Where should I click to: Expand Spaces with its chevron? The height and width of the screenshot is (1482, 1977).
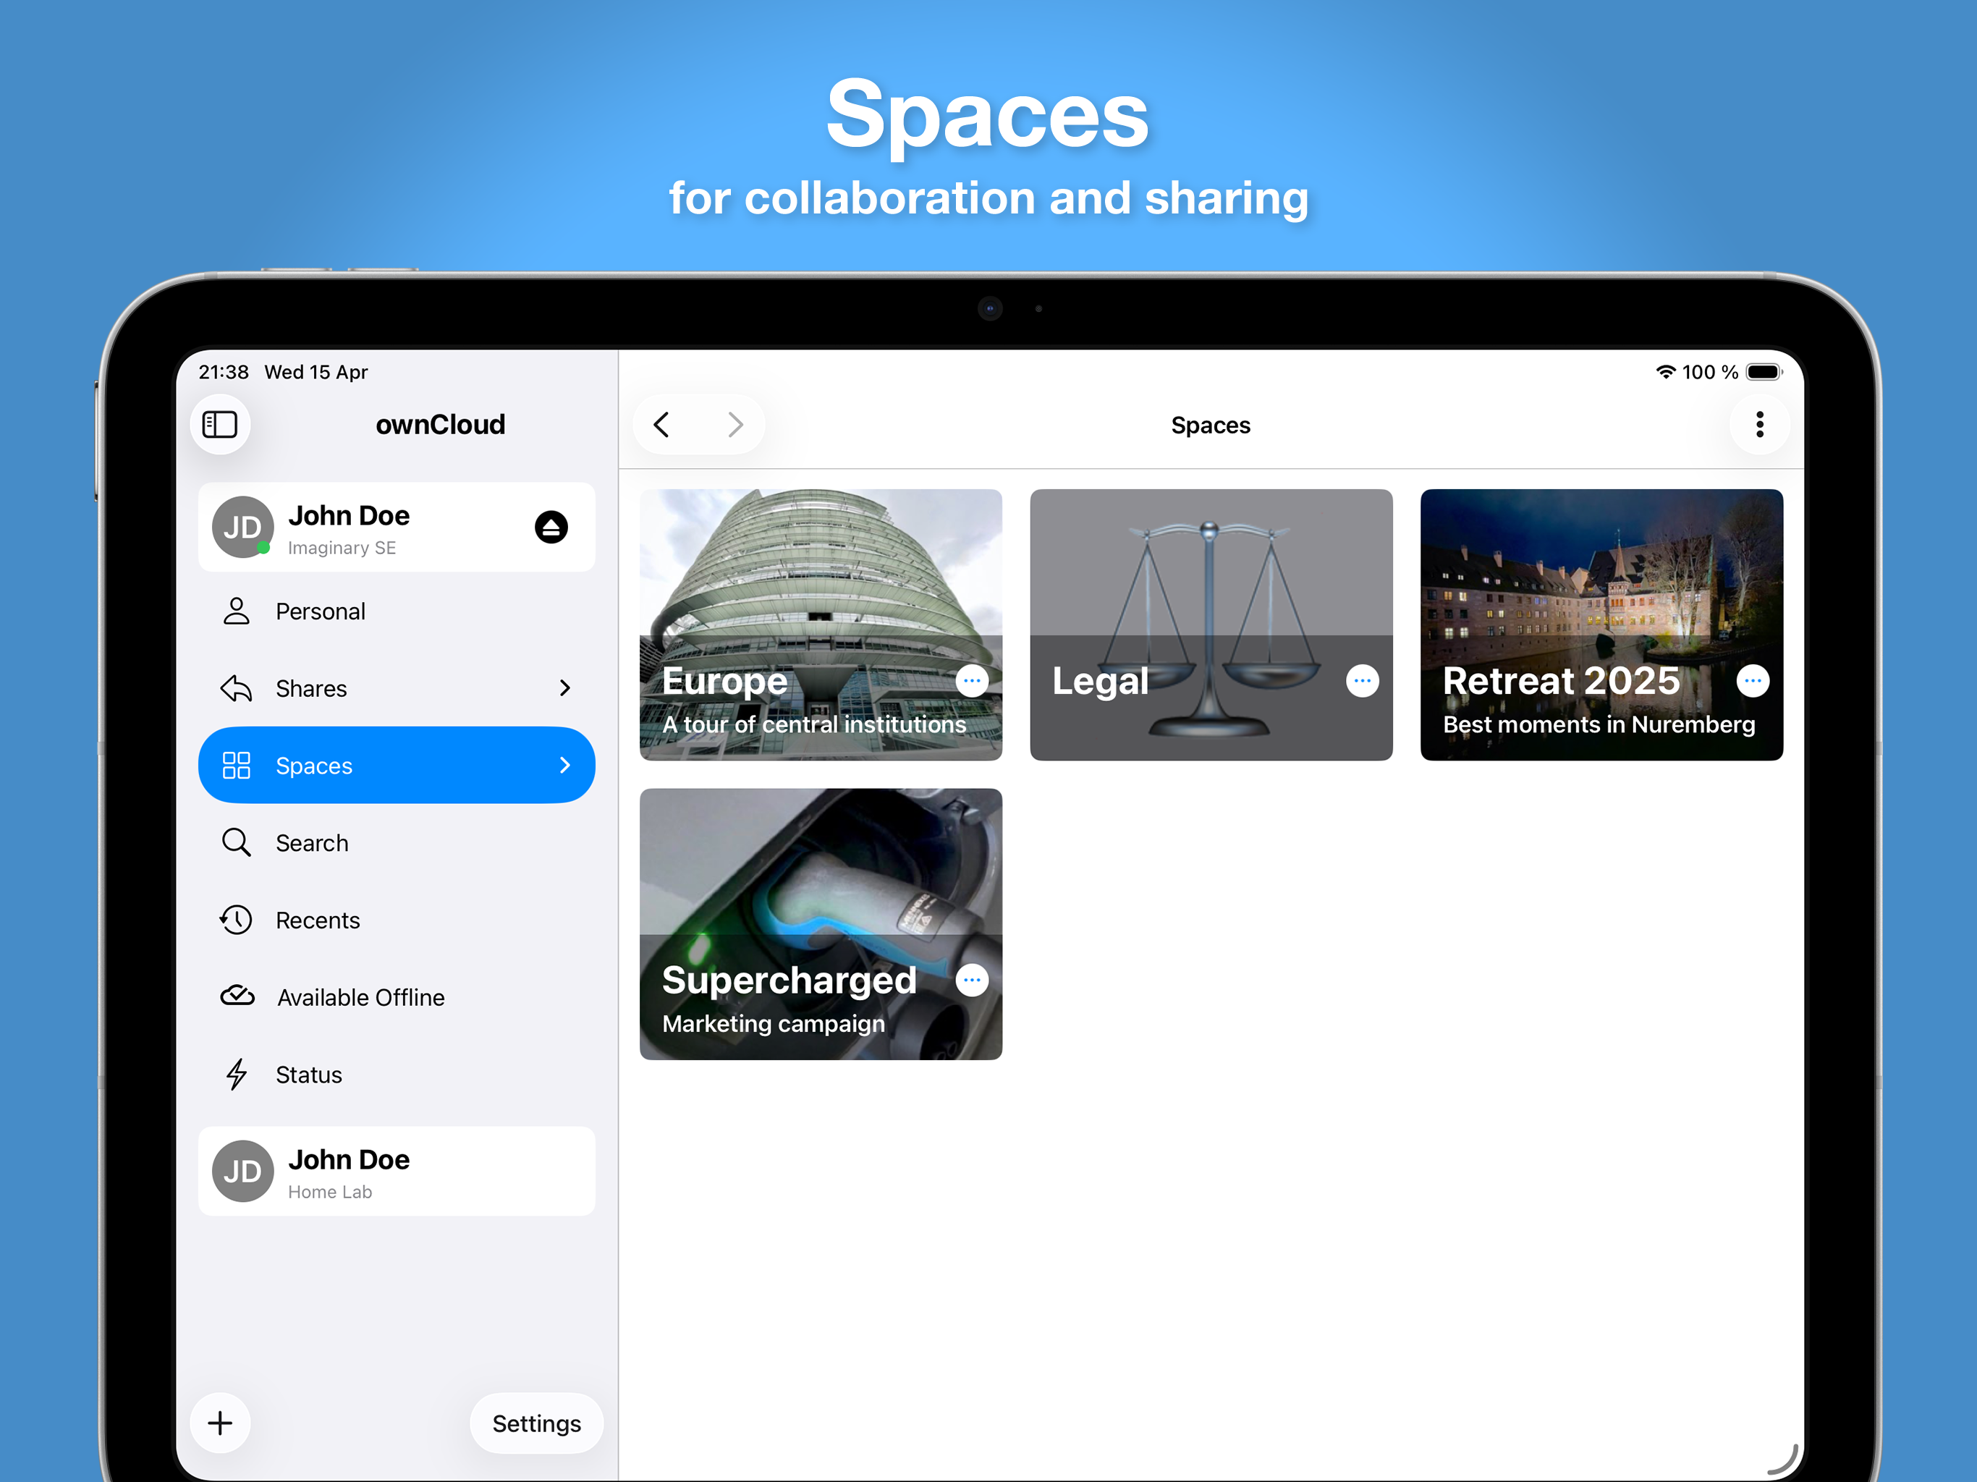565,765
